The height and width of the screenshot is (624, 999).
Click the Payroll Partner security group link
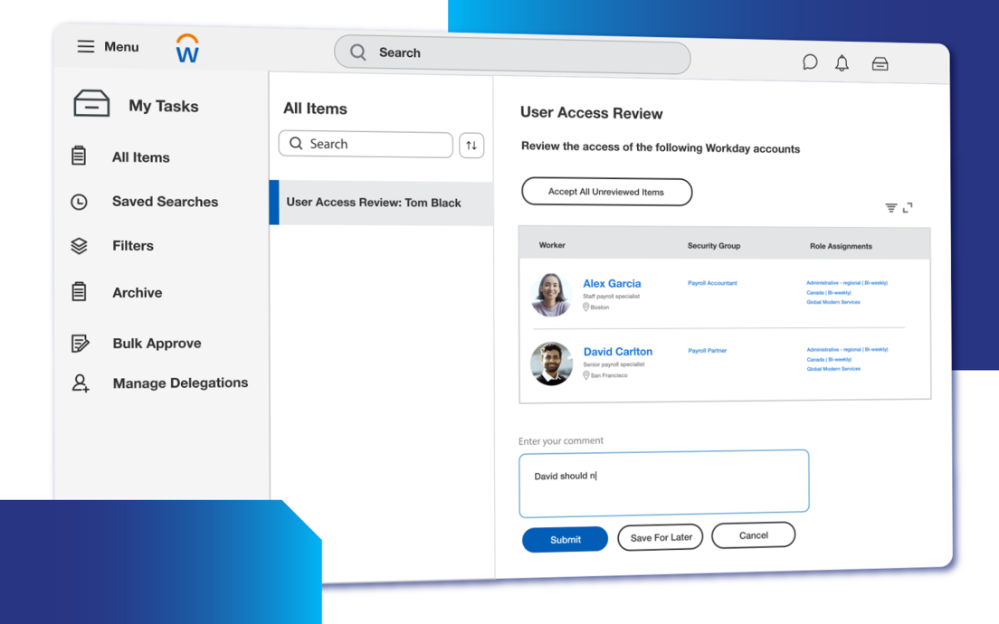point(707,350)
